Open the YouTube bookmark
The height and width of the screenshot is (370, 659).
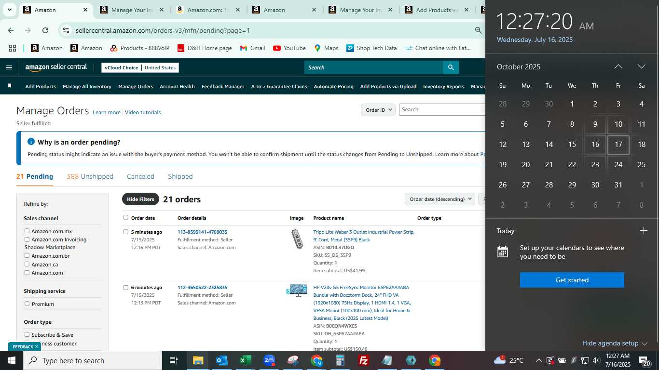289,48
